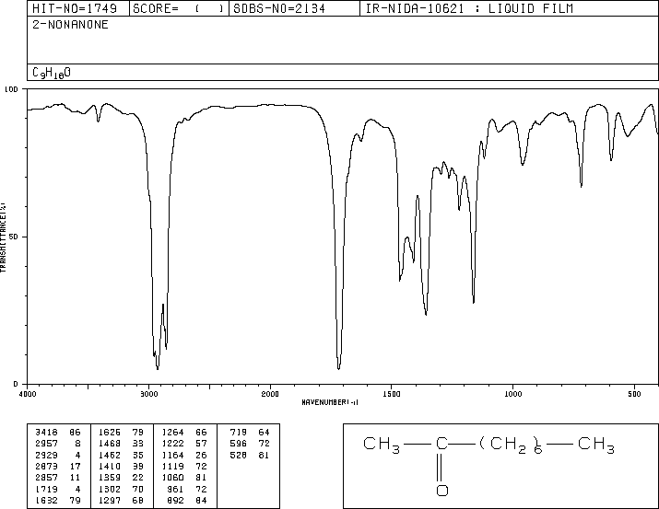The width and height of the screenshot is (659, 509).
Task: Click the 1500 wavenumber axis label
Action: [x=392, y=394]
